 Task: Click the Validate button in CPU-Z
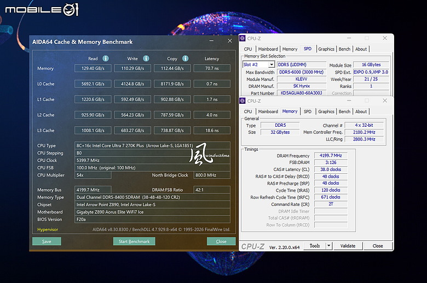(348, 246)
